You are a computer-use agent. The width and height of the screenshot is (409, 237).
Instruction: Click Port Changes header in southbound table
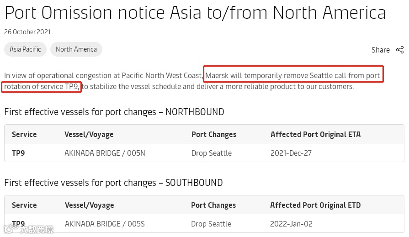(x=213, y=205)
